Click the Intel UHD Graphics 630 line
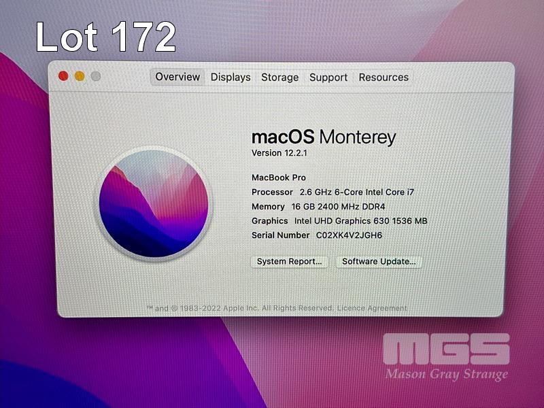 339,221
